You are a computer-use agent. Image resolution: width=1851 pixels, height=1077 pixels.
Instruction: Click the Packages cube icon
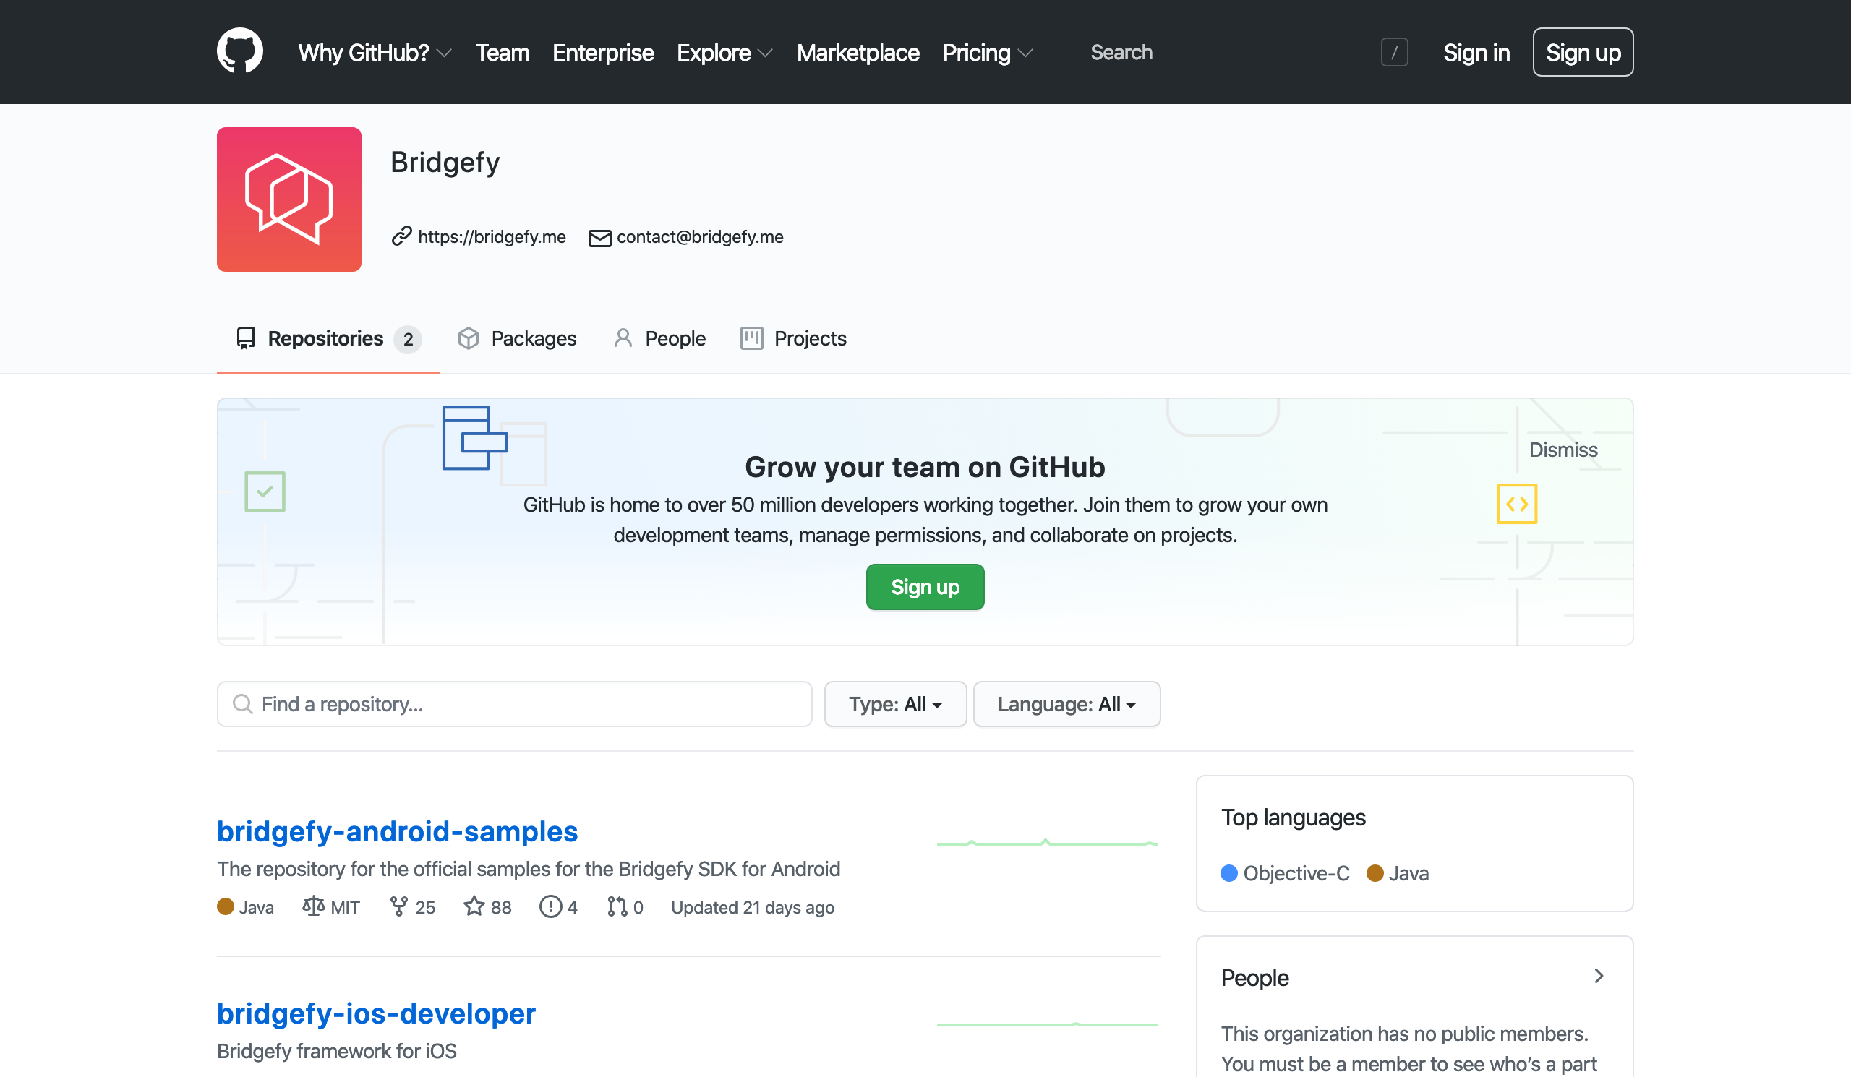(469, 338)
